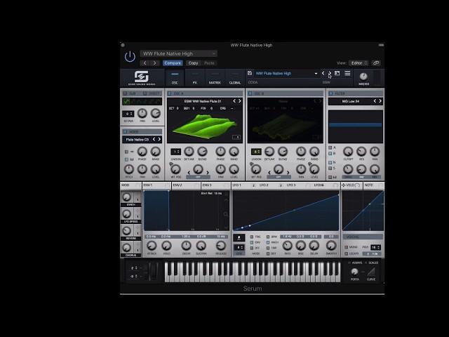
Task: Enable the Mono voicing checkbox
Action: point(346,247)
